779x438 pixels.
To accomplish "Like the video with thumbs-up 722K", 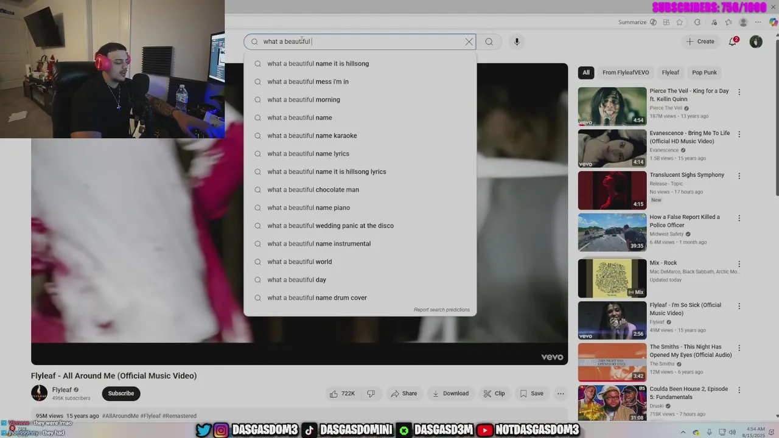I will 342,394.
